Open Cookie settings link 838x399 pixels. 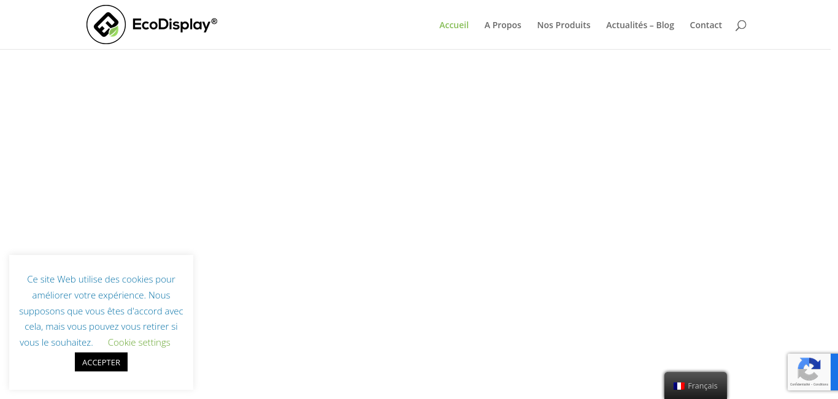(x=139, y=343)
